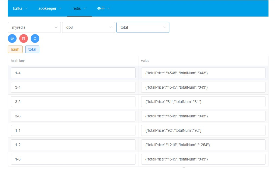275x183 pixels.
Task: Click the blue total tag
Action: pos(32,49)
